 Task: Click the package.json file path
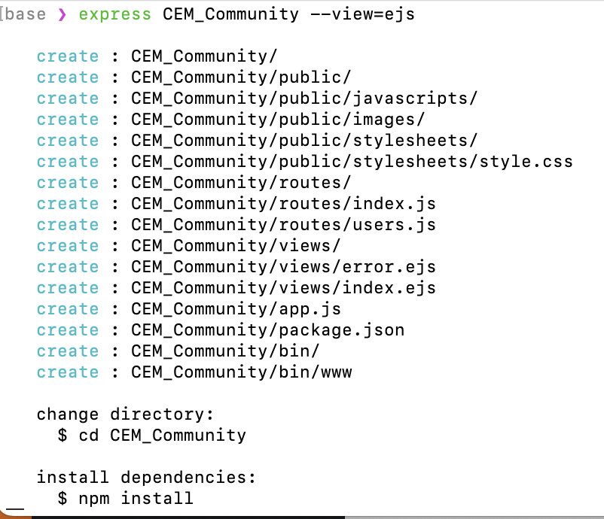tap(342, 330)
